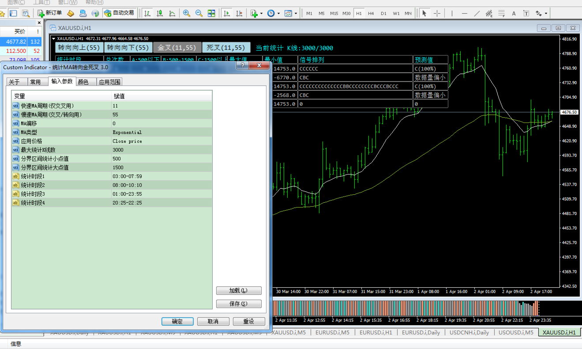Viewport: 582px width, 349px height.
Task: Select the text label tool
Action: coord(526,13)
